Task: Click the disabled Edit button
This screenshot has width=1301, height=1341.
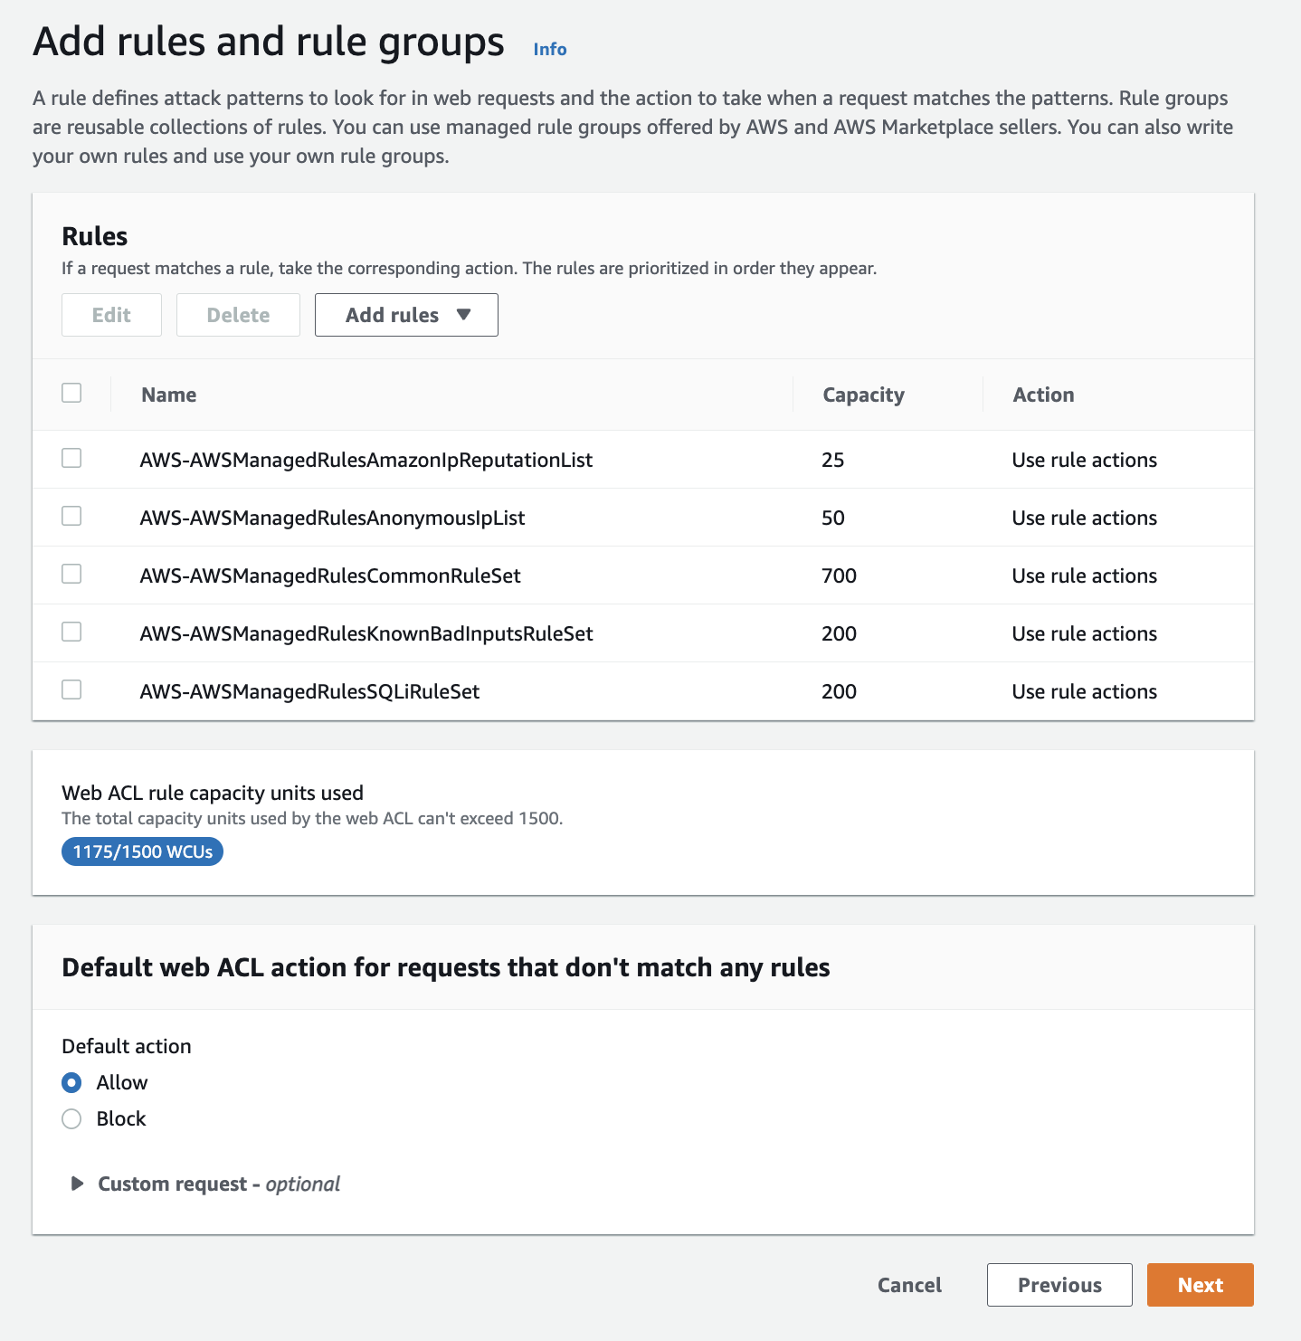Action: (x=111, y=315)
